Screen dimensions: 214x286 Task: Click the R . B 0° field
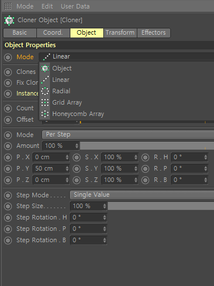(190, 180)
